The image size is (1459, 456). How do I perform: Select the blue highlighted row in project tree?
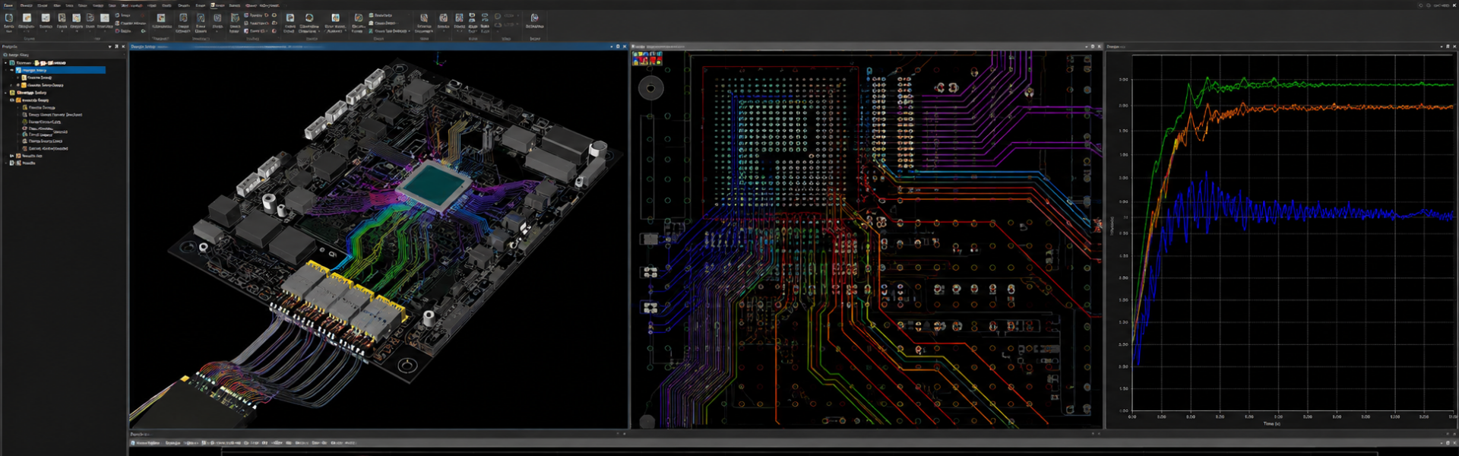(61, 70)
